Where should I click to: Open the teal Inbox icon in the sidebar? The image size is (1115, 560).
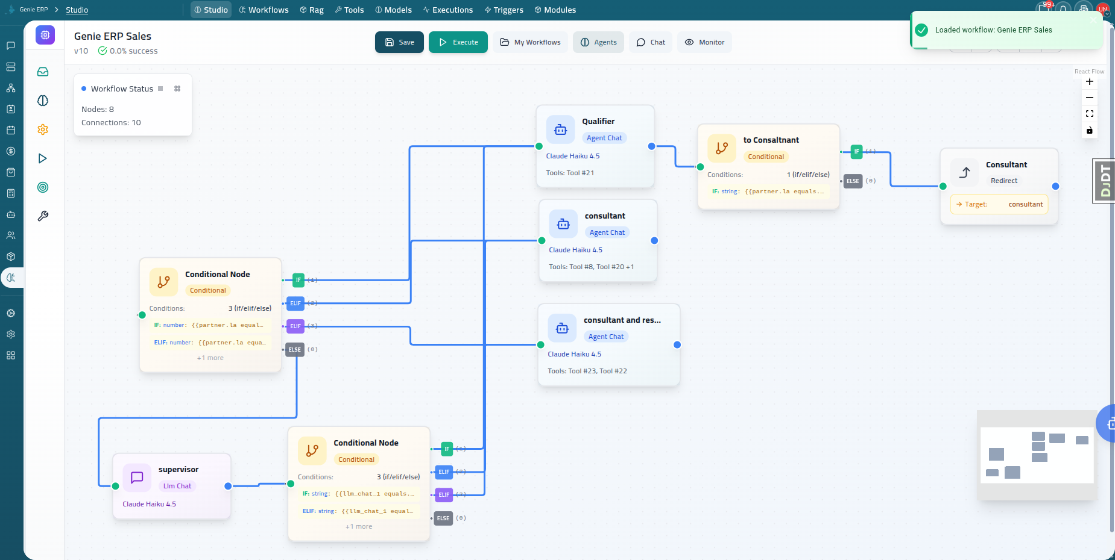[43, 72]
